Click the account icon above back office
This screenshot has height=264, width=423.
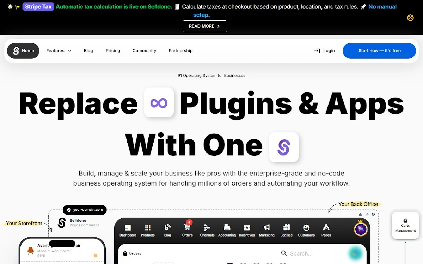click(x=373, y=214)
